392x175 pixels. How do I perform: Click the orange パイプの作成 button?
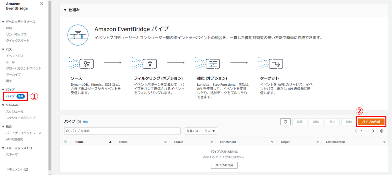pyautogui.click(x=371, y=122)
